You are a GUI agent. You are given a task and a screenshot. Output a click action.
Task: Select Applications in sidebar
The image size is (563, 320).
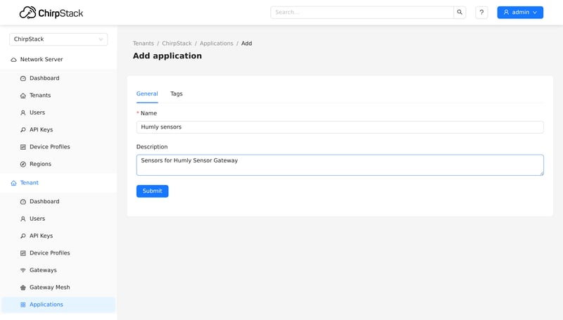[x=58, y=305]
